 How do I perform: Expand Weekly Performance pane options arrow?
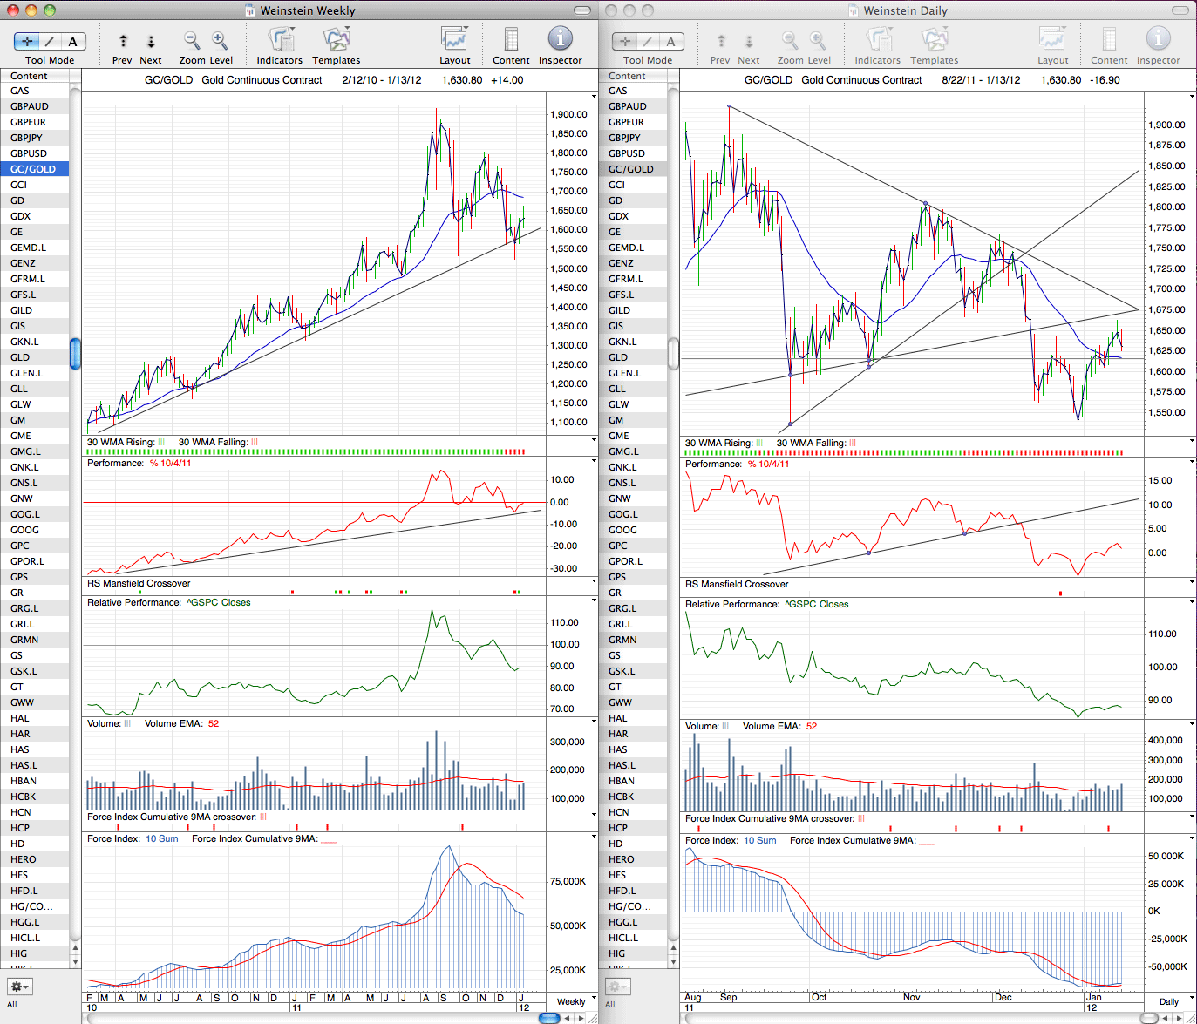click(x=594, y=461)
